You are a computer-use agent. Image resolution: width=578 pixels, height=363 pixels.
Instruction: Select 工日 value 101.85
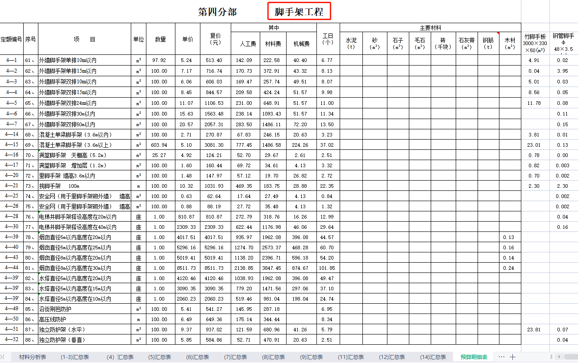(328, 268)
